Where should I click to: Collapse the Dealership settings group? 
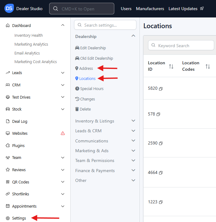coord(133,36)
